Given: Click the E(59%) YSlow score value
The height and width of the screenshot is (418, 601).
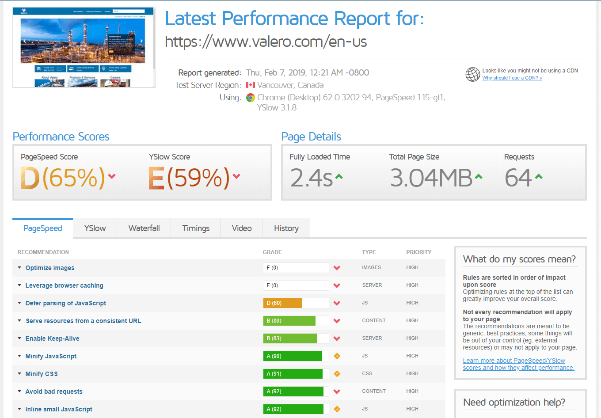Looking at the screenshot, I should (189, 178).
